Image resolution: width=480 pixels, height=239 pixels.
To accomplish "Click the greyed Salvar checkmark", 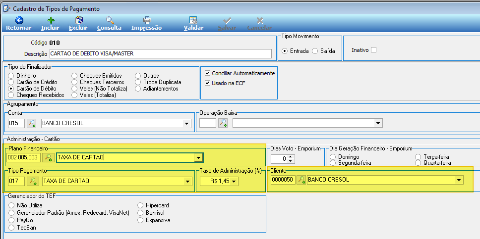I will tap(227, 21).
